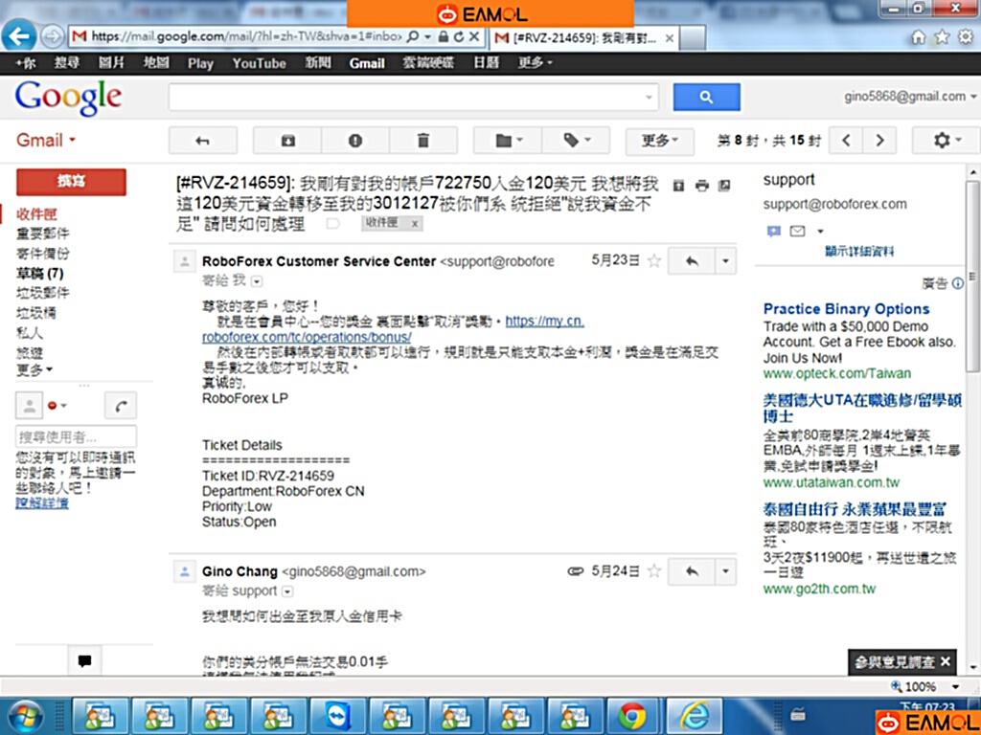981x735 pixels.
Task: Open TeamViewer from the taskbar
Action: (338, 716)
